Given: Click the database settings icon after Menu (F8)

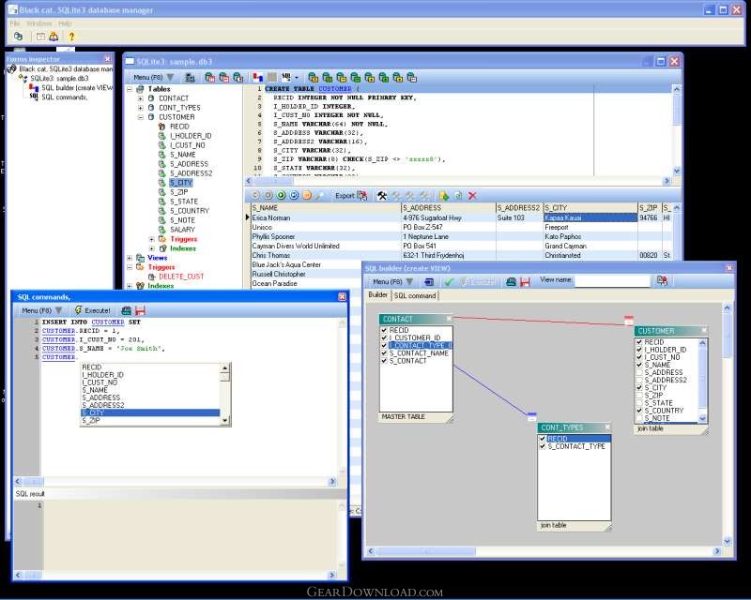Looking at the screenshot, I should (190, 77).
